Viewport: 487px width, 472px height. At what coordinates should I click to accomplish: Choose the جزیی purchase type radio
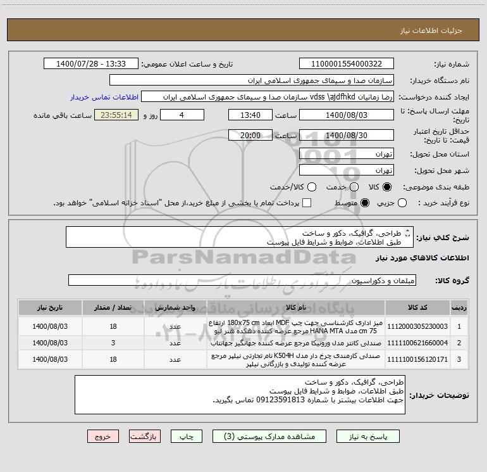click(x=402, y=203)
